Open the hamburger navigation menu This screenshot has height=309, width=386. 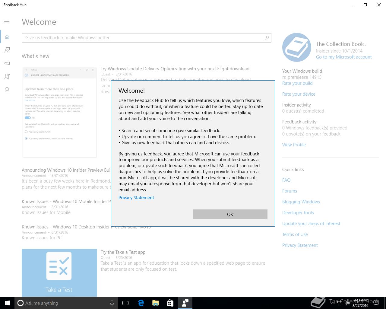(x=7, y=23)
